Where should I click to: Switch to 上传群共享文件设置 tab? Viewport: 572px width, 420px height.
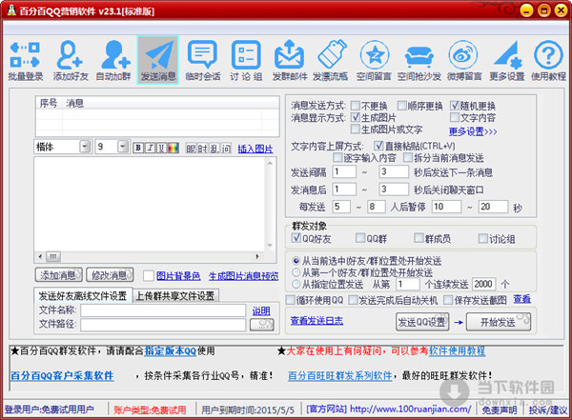[x=175, y=295]
